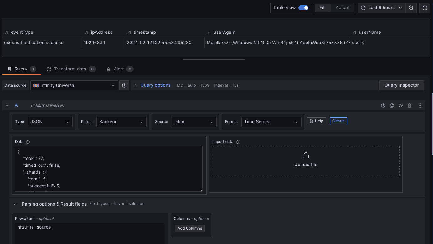Screen dimensions: 433x244
Task: Expand the Query options section
Action: (155, 85)
